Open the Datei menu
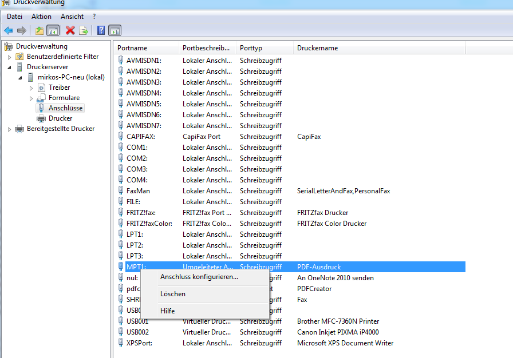The width and height of the screenshot is (513, 358). click(x=15, y=17)
